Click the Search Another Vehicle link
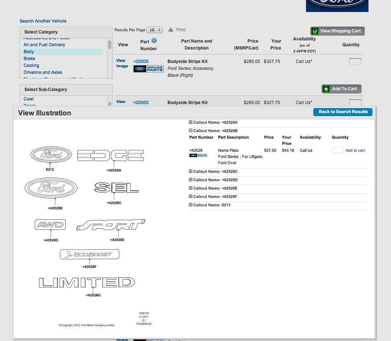 coord(43,21)
